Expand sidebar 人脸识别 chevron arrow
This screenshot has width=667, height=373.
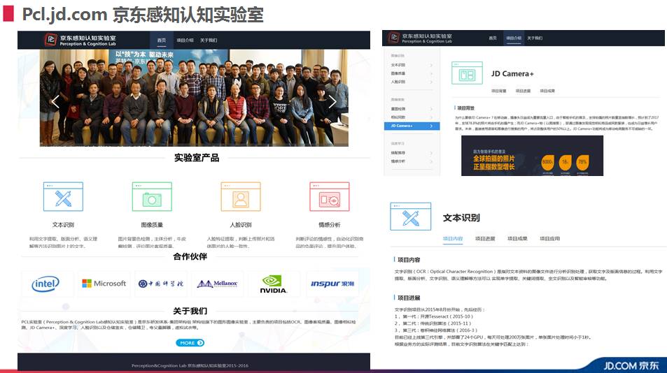click(431, 82)
